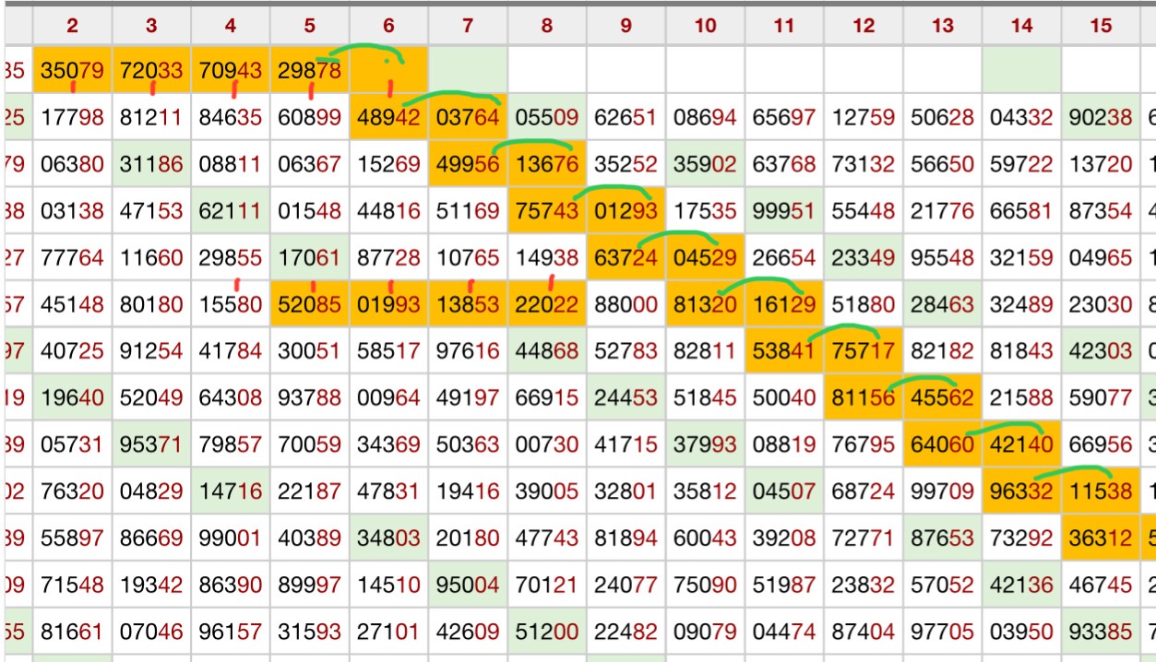Click the highlighted cell 03764

(468, 117)
